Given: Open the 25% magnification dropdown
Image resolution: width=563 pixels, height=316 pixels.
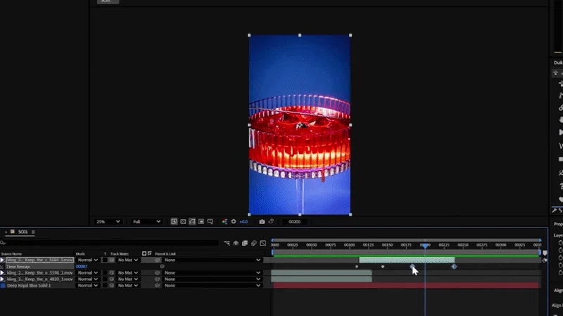Looking at the screenshot, I should (108, 221).
